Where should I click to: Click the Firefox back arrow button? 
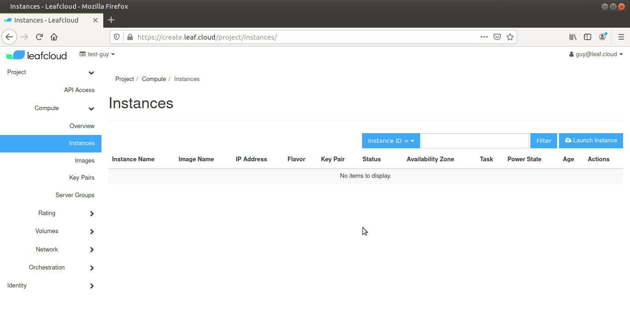click(9, 37)
